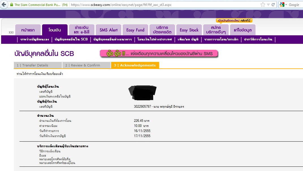This screenshot has height=171, width=303.
Task: Select step 1 Transfer Details
Action: pos(38,65)
